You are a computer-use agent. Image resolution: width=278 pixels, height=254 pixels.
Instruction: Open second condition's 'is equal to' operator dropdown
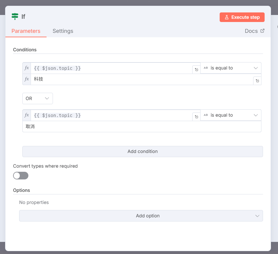coord(231,115)
